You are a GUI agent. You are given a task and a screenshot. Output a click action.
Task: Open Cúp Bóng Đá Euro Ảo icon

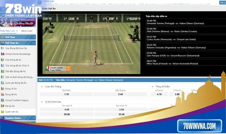pos(3,48)
